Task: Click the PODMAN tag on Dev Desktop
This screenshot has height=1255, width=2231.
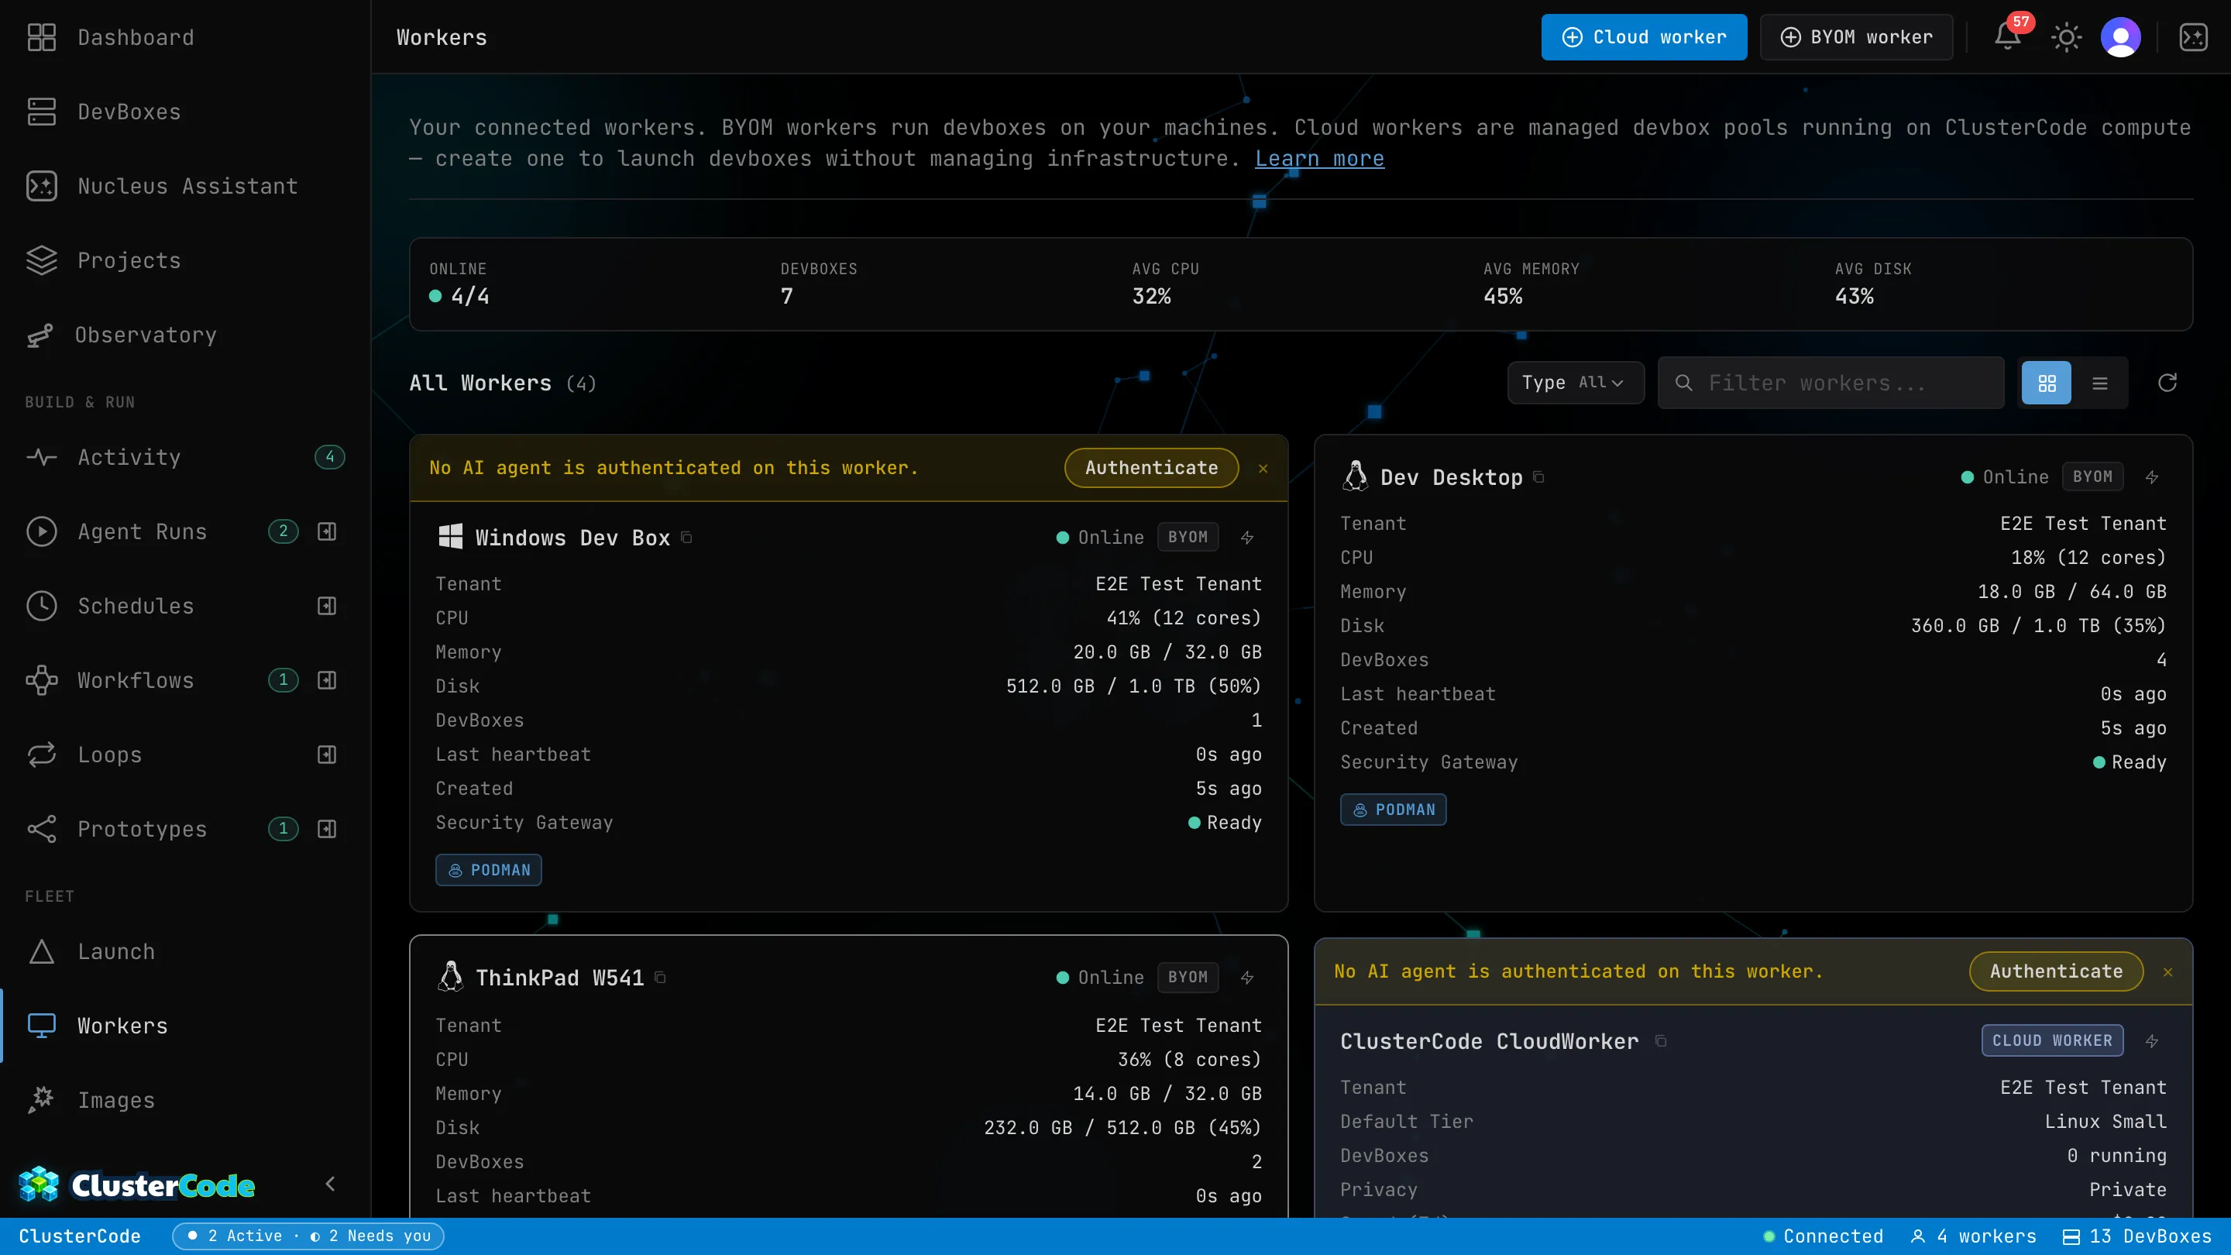Action: [1394, 810]
